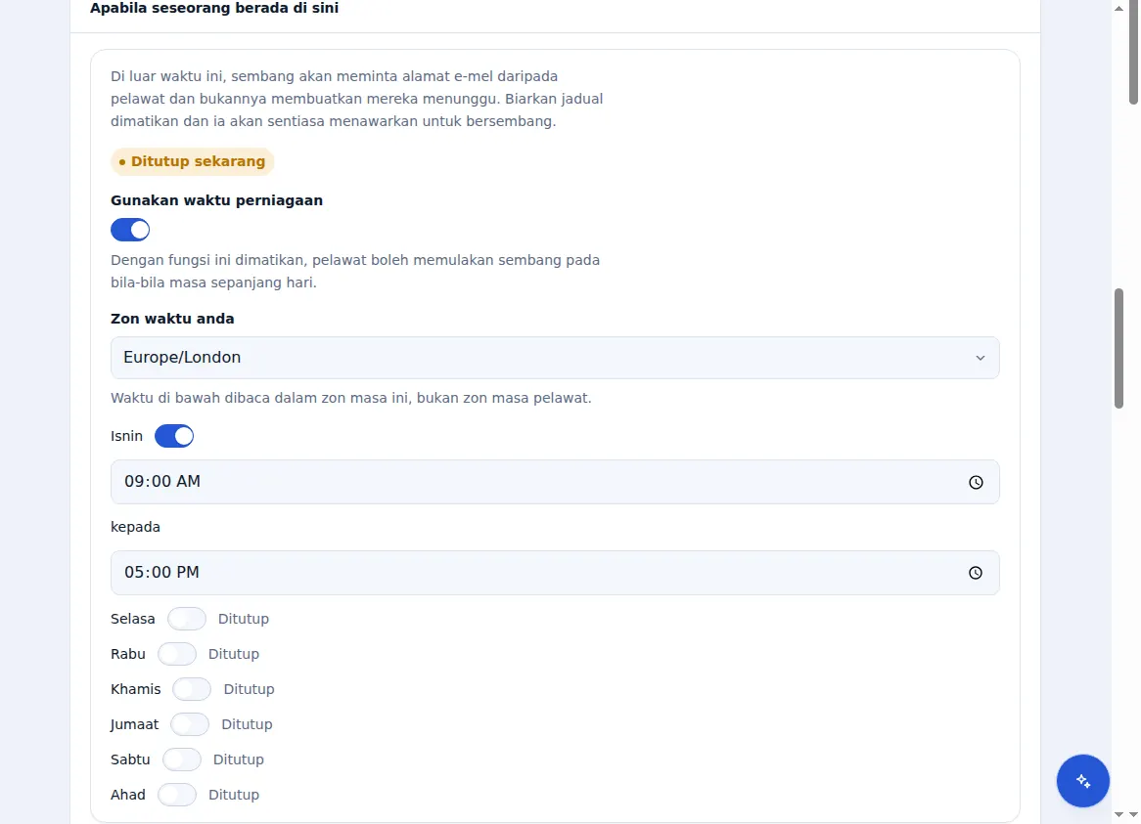
Task: Click the note starting Waktu di bawah dibaca
Action: 350,398
